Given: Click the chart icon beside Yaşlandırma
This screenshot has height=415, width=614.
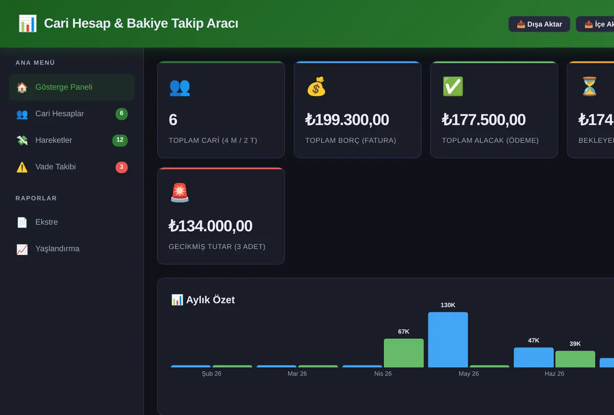Looking at the screenshot, I should 22,249.
